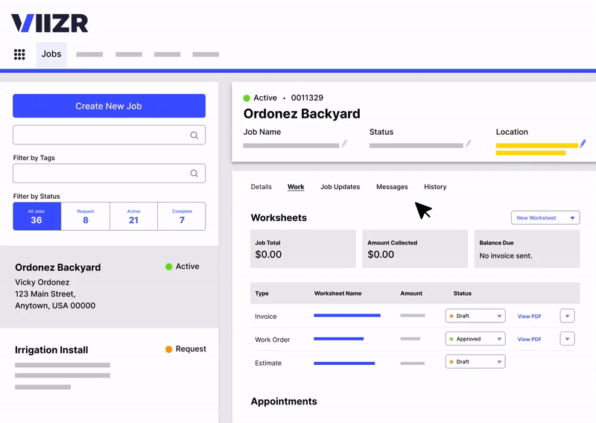Expand the Invoice row actions arrow

[x=568, y=316]
